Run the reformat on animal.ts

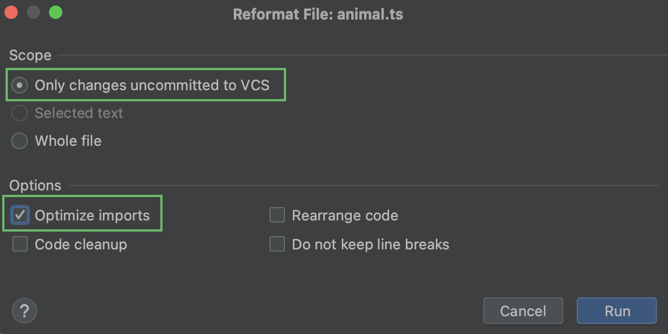(x=616, y=311)
